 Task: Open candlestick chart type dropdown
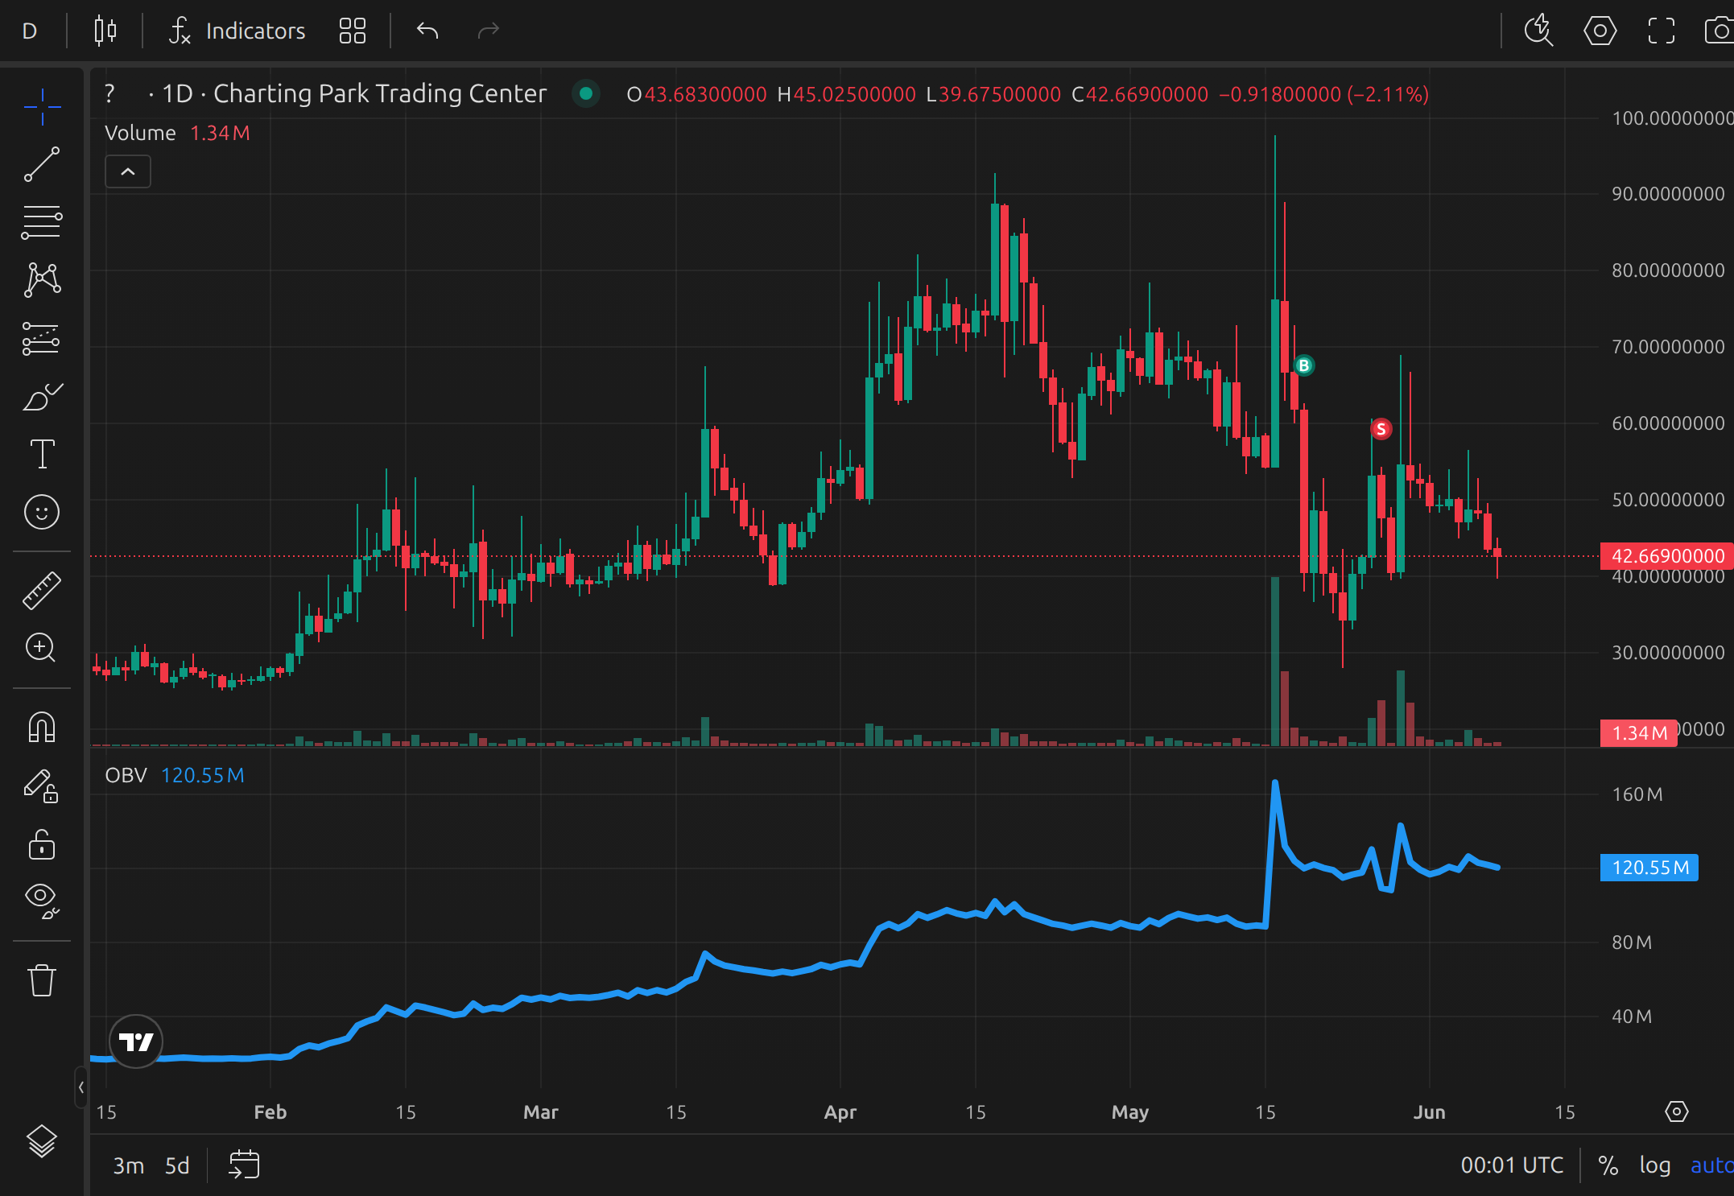point(105,31)
